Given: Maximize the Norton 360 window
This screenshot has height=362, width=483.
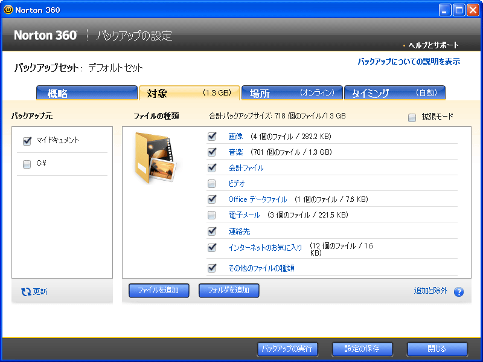Looking at the screenshot, I should (x=459, y=10).
